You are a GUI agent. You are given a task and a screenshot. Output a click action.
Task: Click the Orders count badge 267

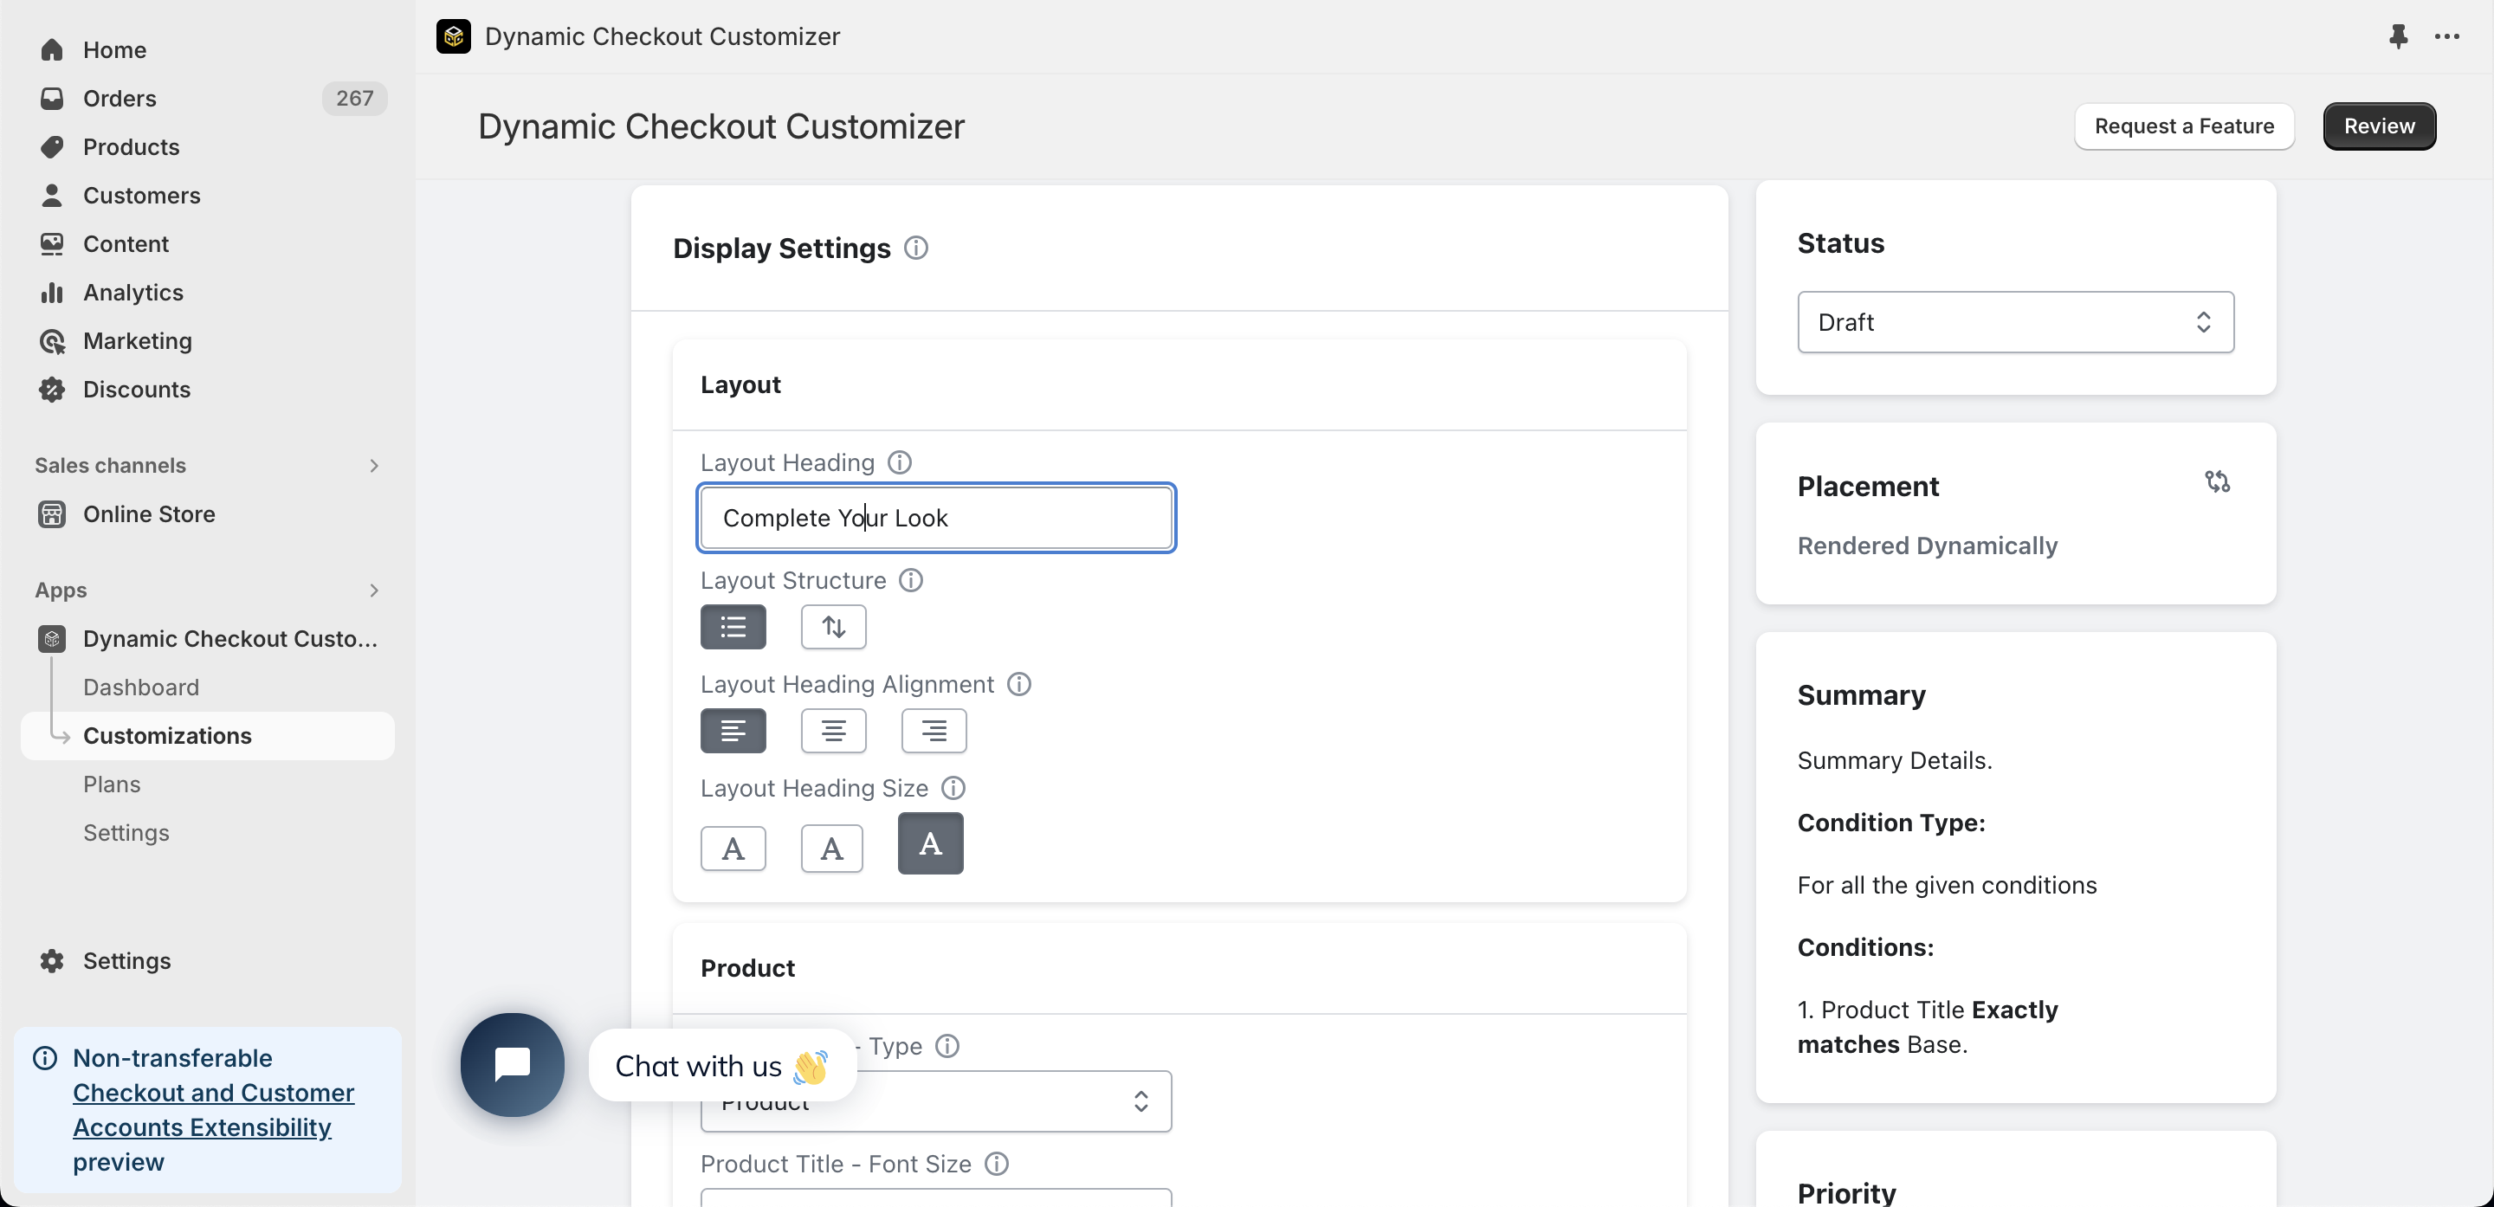(x=354, y=98)
